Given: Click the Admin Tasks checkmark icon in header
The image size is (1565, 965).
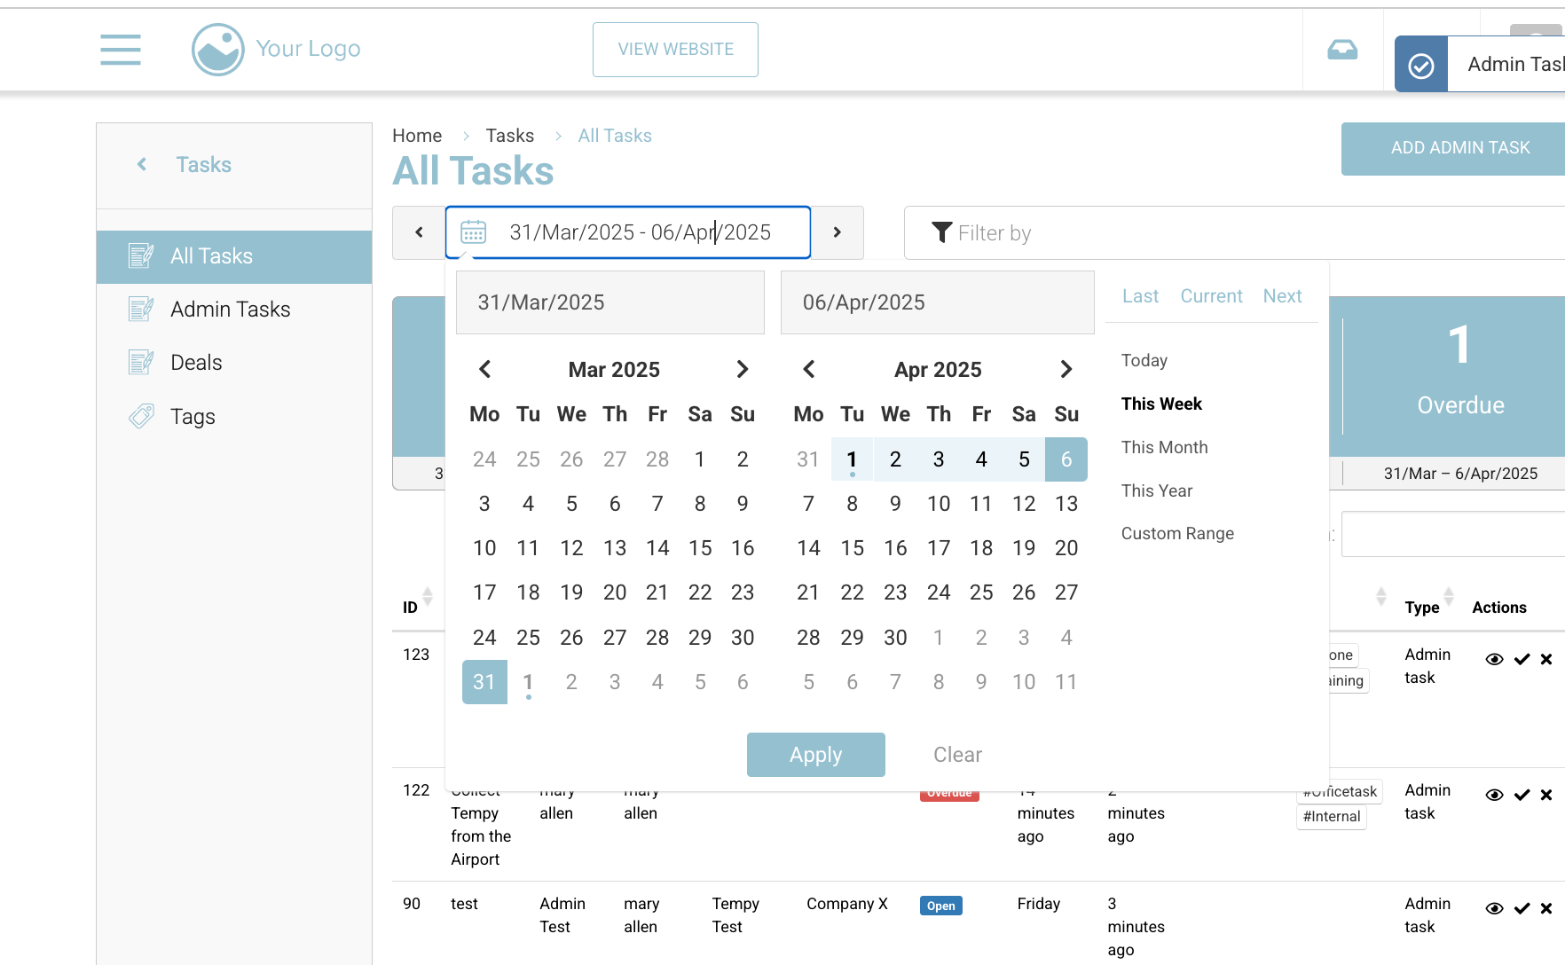Looking at the screenshot, I should [x=1421, y=66].
